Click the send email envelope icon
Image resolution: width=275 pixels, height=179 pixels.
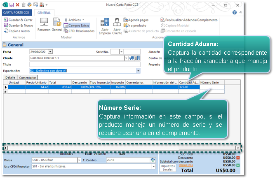pyautogui.click(x=35, y=5)
